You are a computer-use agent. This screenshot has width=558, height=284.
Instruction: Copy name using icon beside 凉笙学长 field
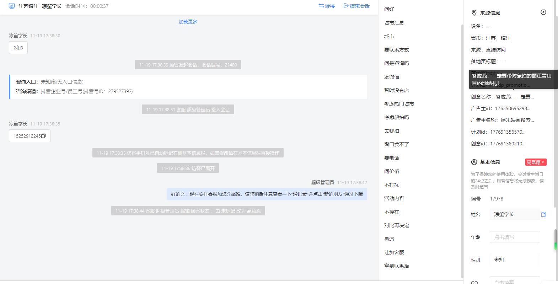click(543, 214)
